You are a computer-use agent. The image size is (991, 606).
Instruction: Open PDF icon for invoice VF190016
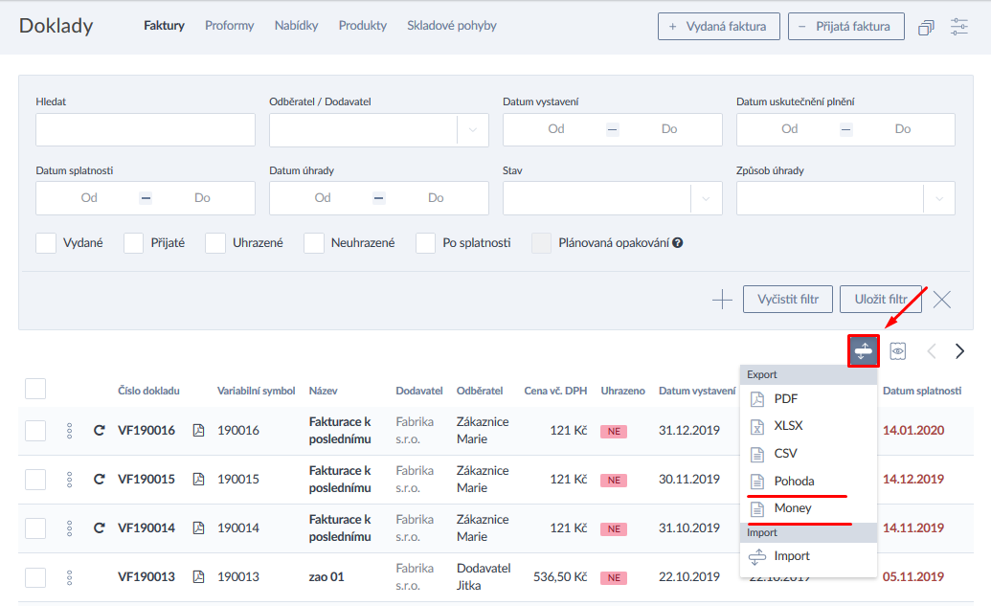point(199,431)
